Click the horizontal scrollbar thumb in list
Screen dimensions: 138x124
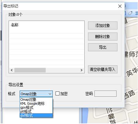click(30, 70)
